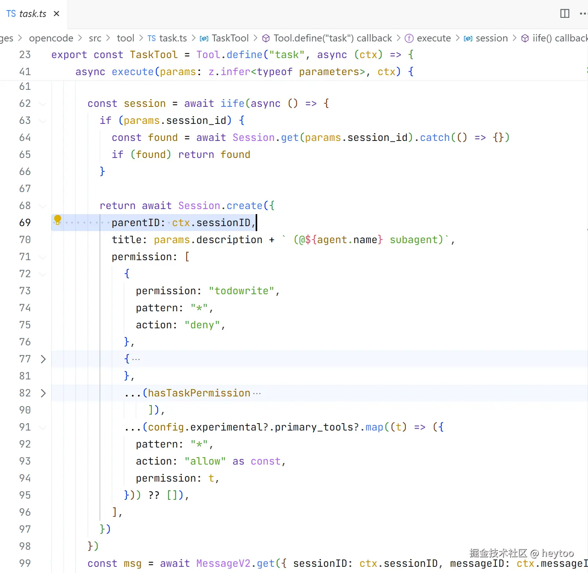Collapse the object at line 72
Viewport: 588px width, 573px height.
click(43, 274)
